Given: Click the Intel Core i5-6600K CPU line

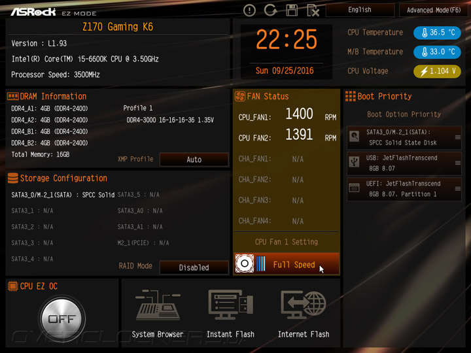Looking at the screenshot, I should click(85, 59).
